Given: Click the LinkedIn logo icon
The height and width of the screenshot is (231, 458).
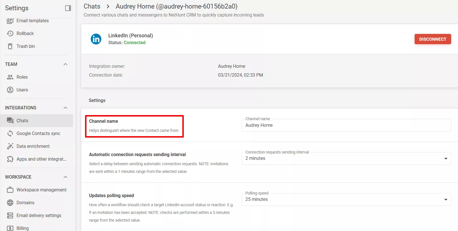Looking at the screenshot, I should coord(96,39).
